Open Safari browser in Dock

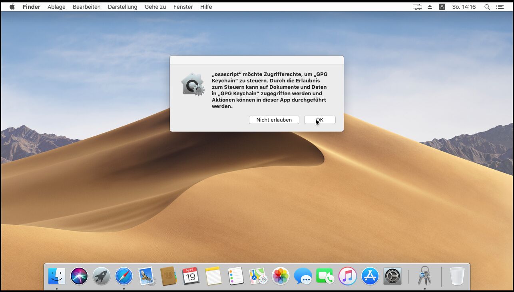pyautogui.click(x=124, y=276)
